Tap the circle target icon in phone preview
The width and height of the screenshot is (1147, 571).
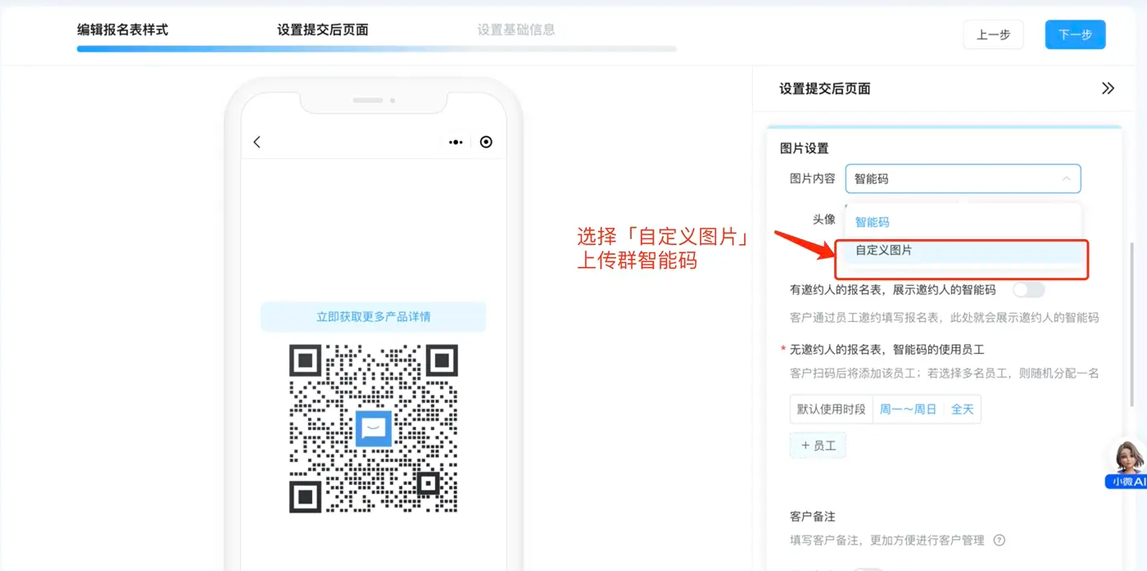coord(487,142)
